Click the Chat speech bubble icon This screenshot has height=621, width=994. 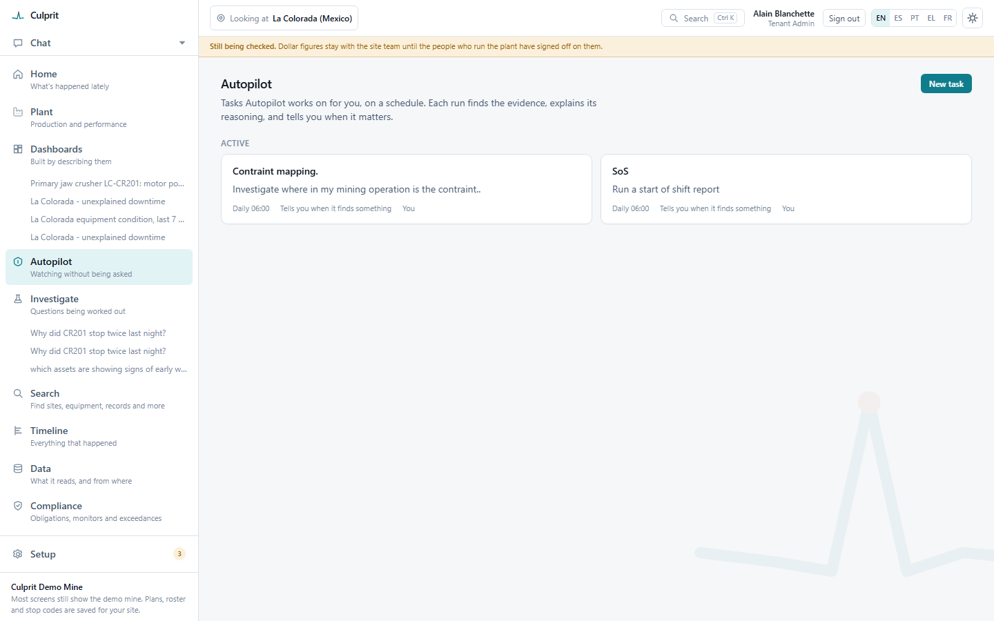point(18,43)
